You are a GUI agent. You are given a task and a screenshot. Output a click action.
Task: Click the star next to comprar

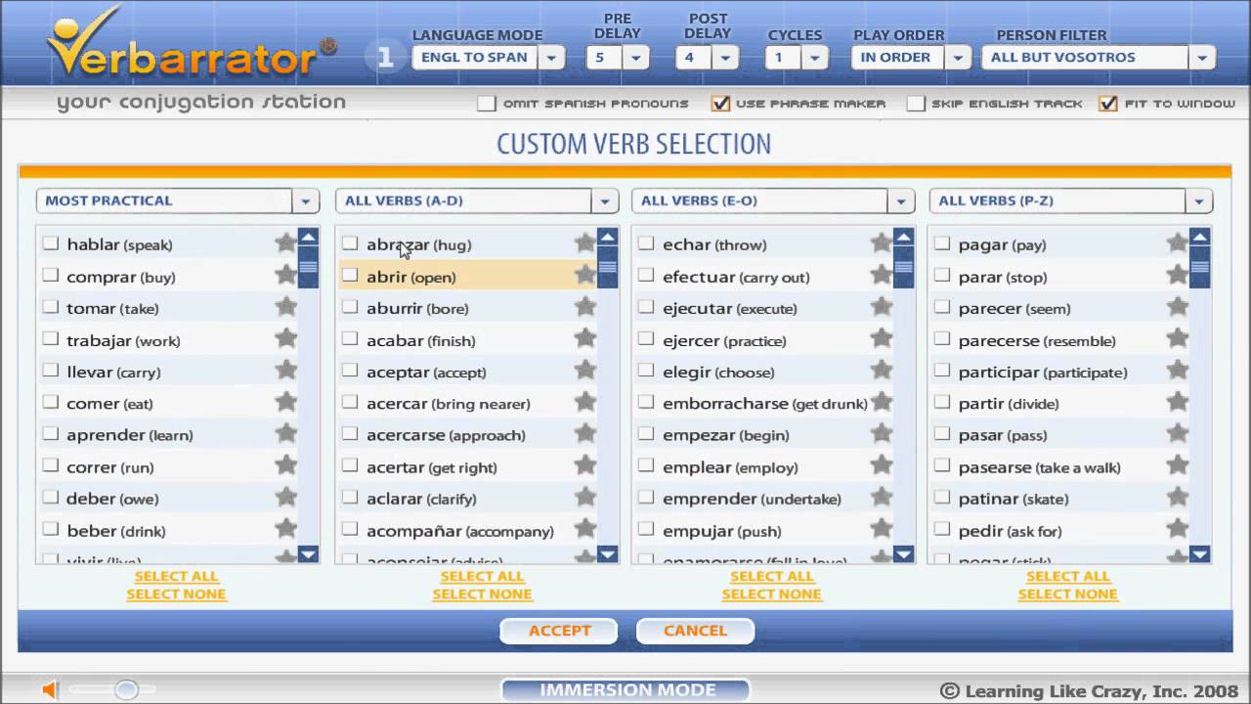[x=285, y=276]
